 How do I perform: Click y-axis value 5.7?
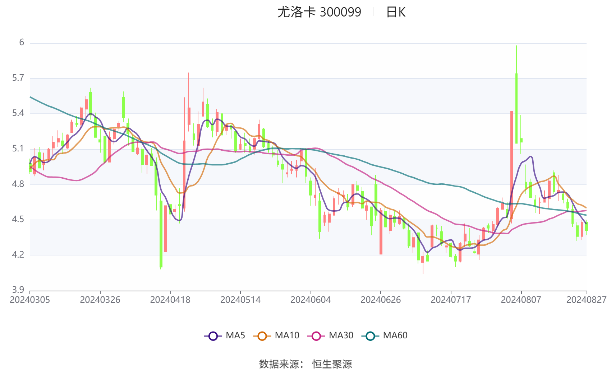tap(18, 78)
